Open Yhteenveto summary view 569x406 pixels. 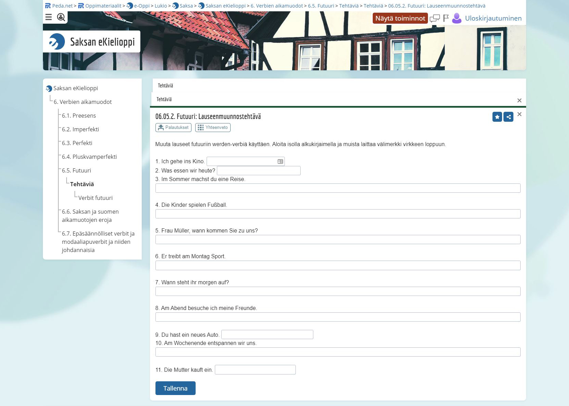coord(213,128)
